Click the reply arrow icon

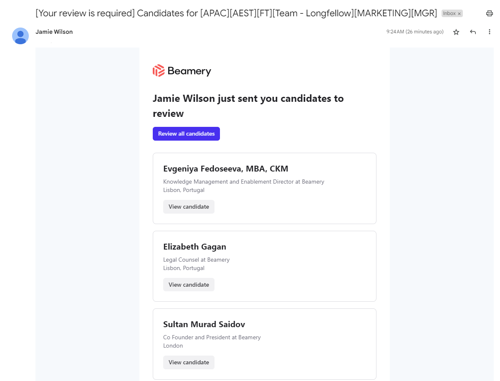click(473, 32)
